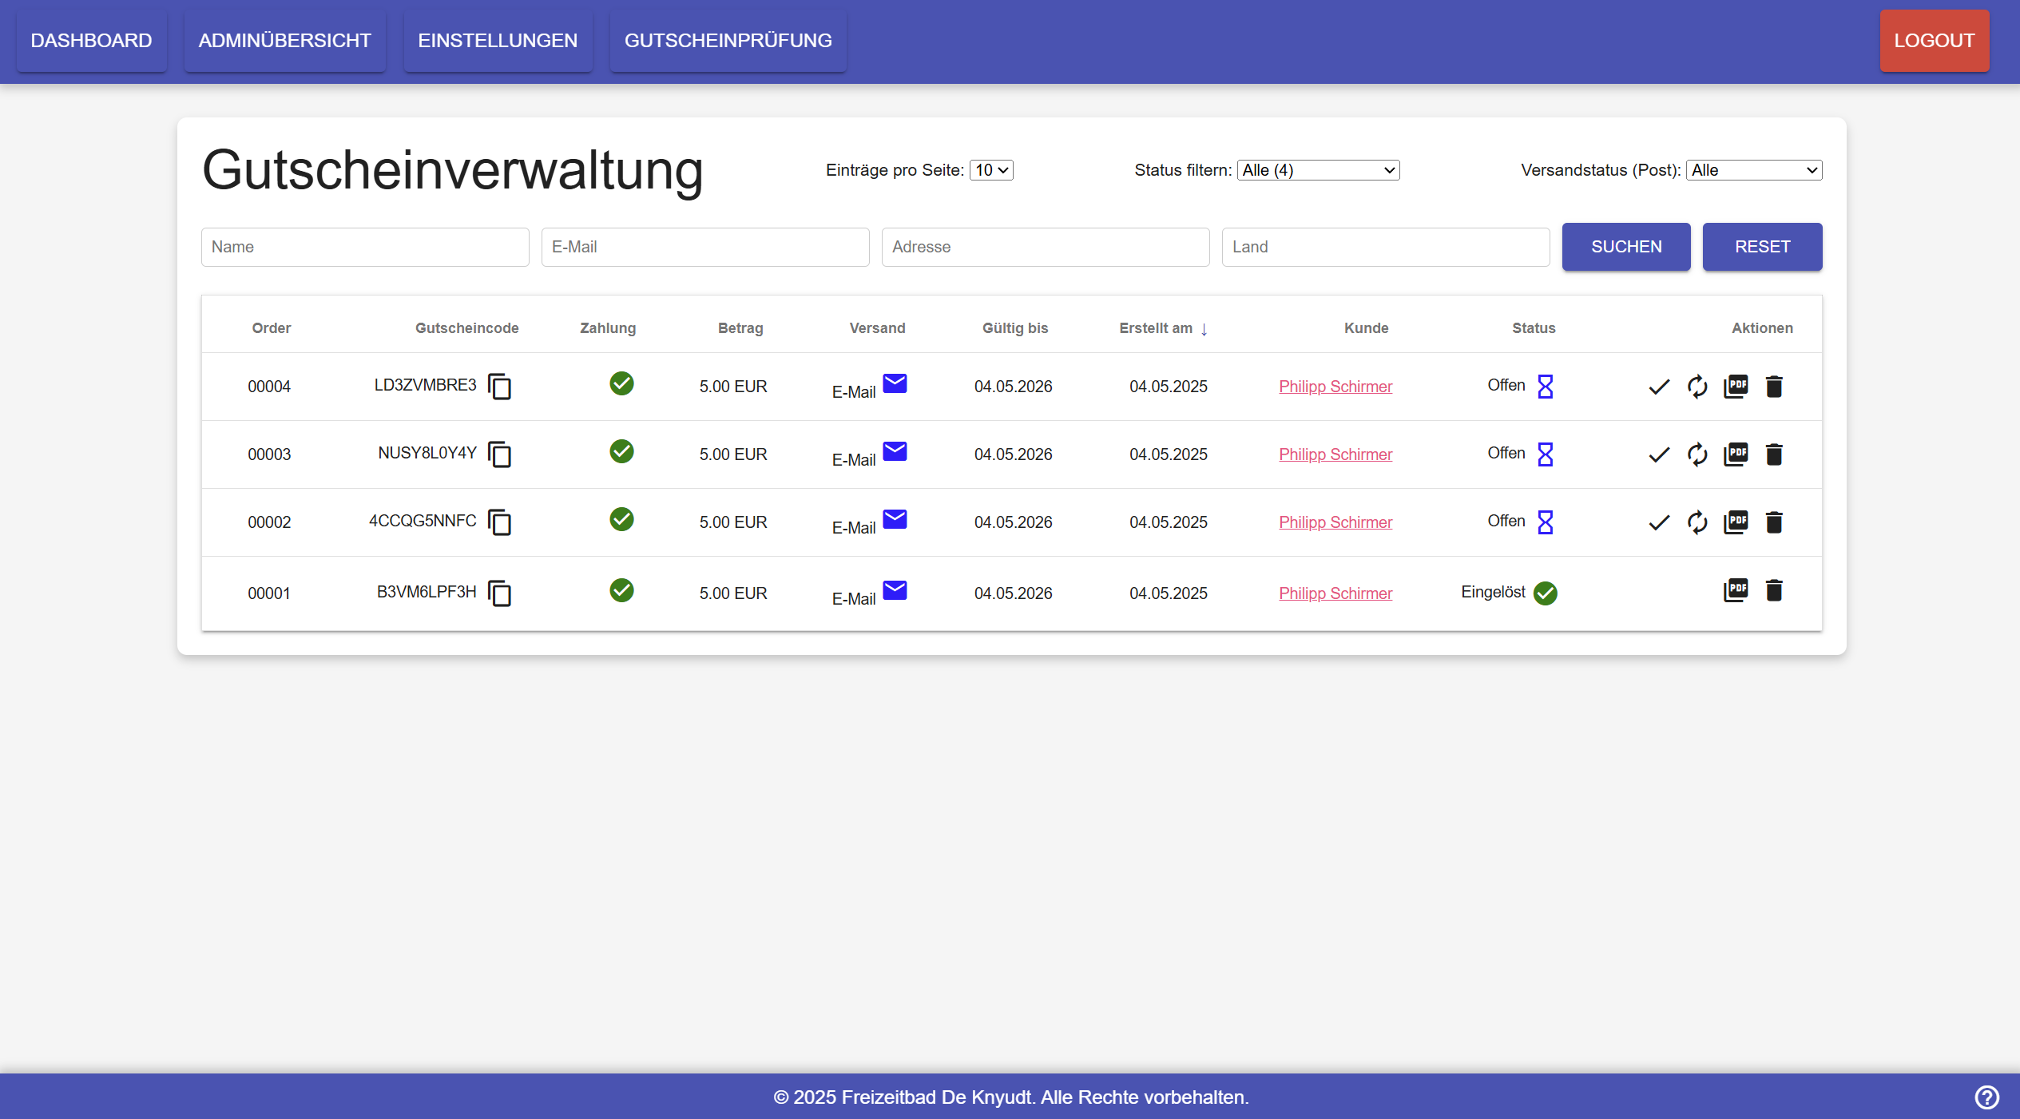Click Eingelöst status text
Screen dimensions: 2020x1119
point(1493,592)
